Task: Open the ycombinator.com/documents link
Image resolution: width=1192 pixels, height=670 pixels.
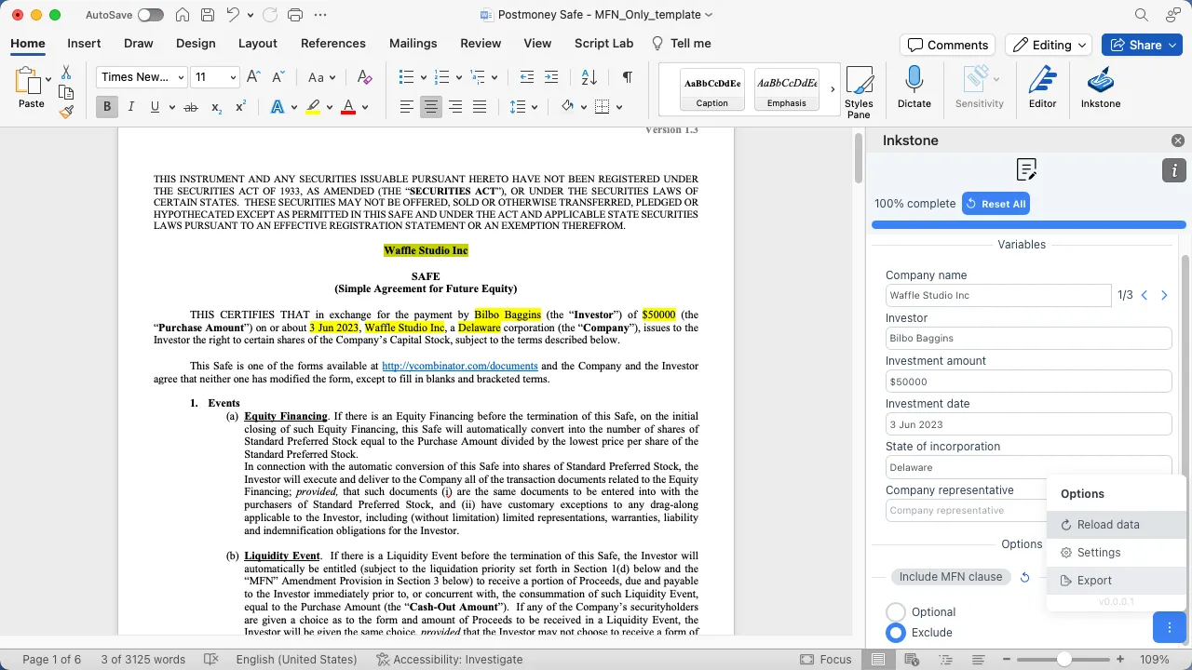Action: click(x=460, y=367)
